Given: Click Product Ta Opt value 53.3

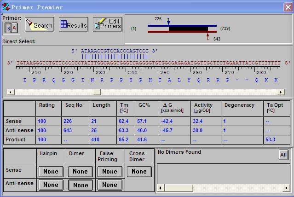Looking at the screenshot, I should [x=271, y=139].
